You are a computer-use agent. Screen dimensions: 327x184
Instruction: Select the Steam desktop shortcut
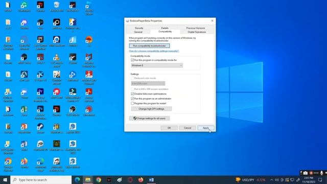click(40, 128)
